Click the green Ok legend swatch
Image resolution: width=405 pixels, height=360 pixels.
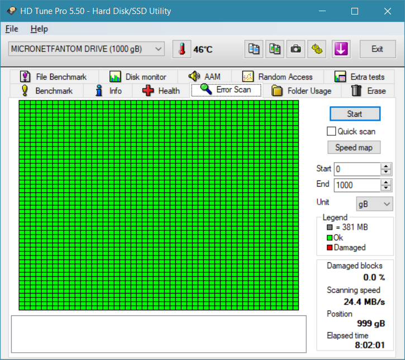point(330,237)
